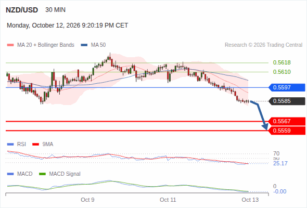Click the MACD Signal legend label
The width and height of the screenshot is (307, 208).
tap(65, 174)
